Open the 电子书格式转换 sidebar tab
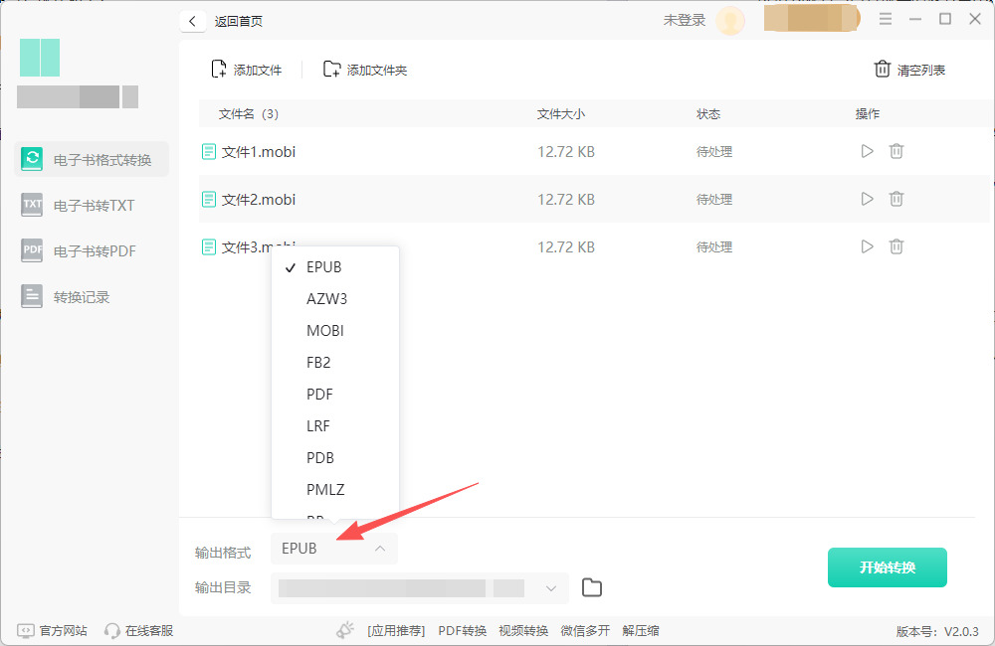Screen dimensions: 995x646 pos(92,159)
